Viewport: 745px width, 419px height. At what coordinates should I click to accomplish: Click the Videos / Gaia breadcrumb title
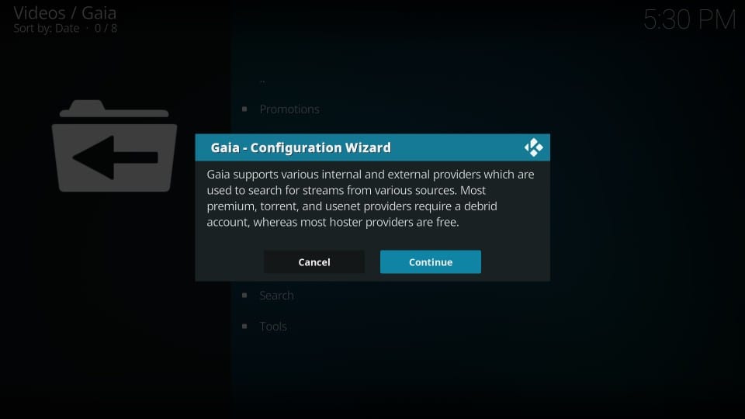click(64, 13)
